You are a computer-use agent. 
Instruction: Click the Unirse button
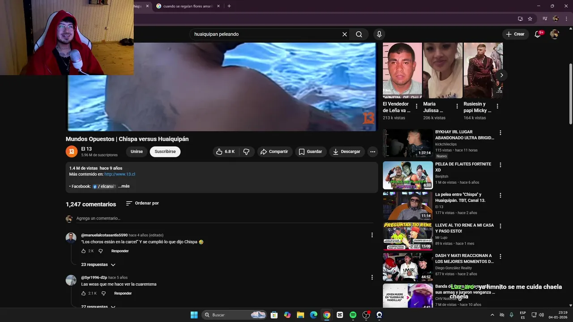point(137,152)
